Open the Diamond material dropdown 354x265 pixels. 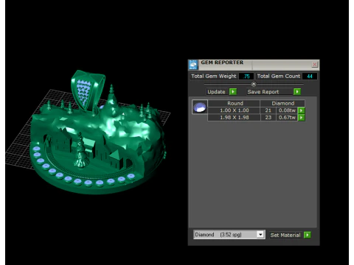(260, 235)
